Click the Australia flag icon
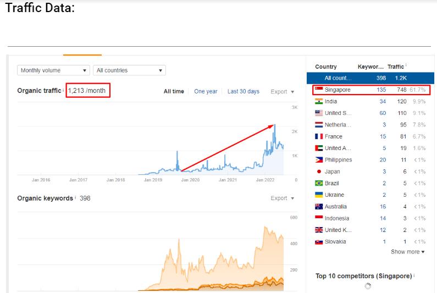The image size is (437, 293). click(x=319, y=207)
